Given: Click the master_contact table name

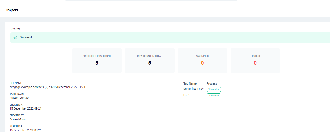Looking at the screenshot, I should tap(19, 98).
